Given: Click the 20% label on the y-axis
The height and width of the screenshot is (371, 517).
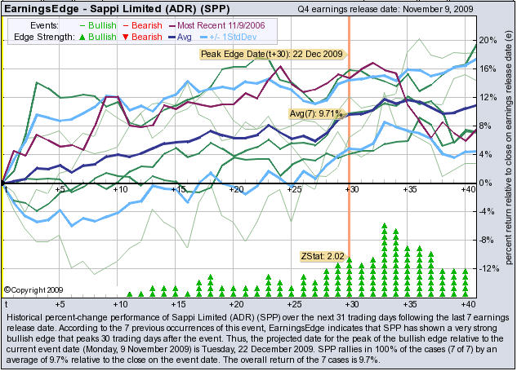Looking at the screenshot, I should [488, 40].
